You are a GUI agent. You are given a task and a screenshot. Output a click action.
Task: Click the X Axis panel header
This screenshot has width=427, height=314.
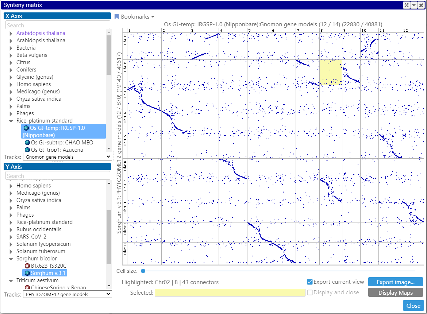coord(57,16)
